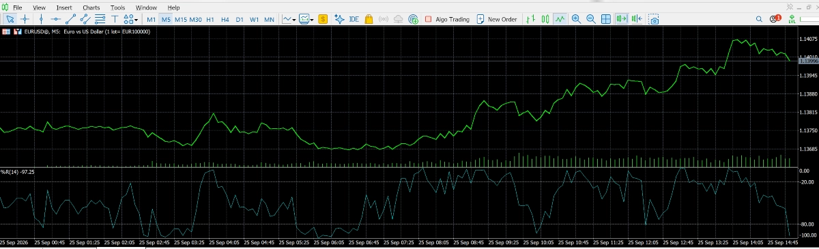Open the File menu
The width and height of the screenshot is (819, 249).
point(18,7)
